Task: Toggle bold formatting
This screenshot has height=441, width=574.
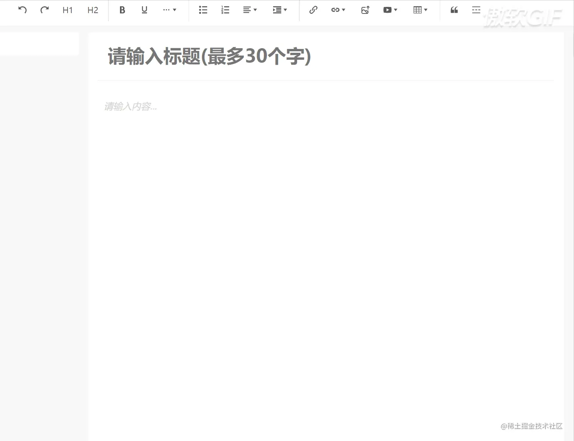Action: click(122, 10)
